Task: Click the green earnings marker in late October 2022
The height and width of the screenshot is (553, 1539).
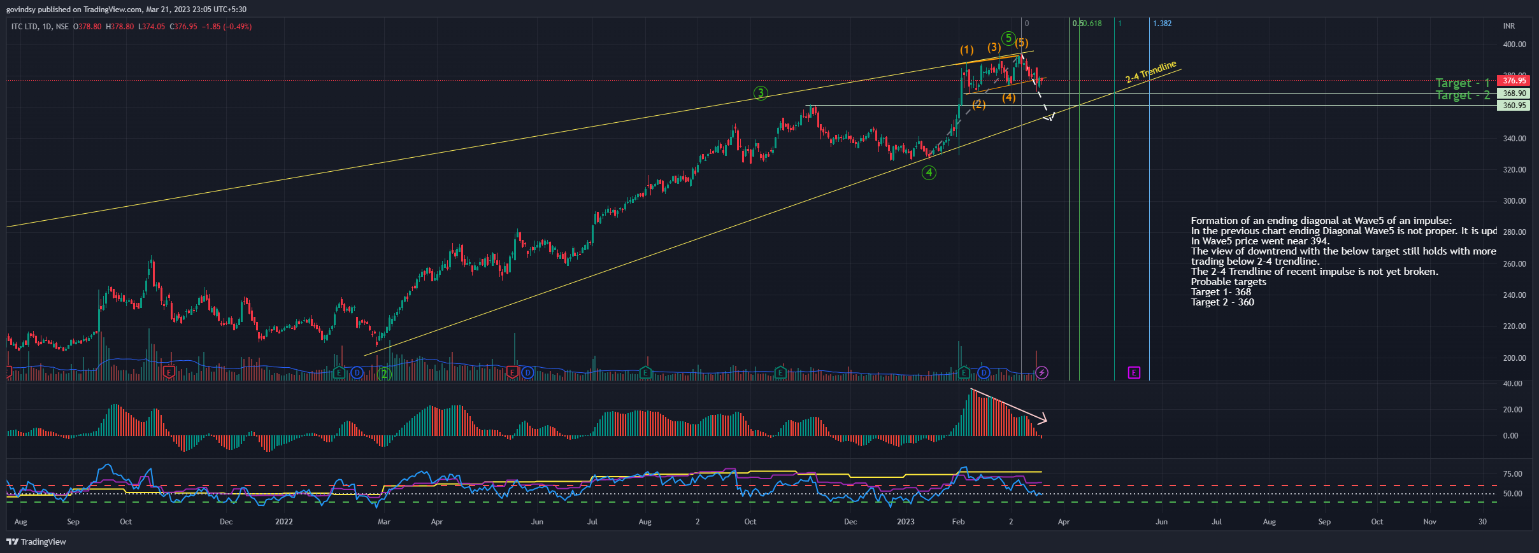Action: click(x=780, y=372)
